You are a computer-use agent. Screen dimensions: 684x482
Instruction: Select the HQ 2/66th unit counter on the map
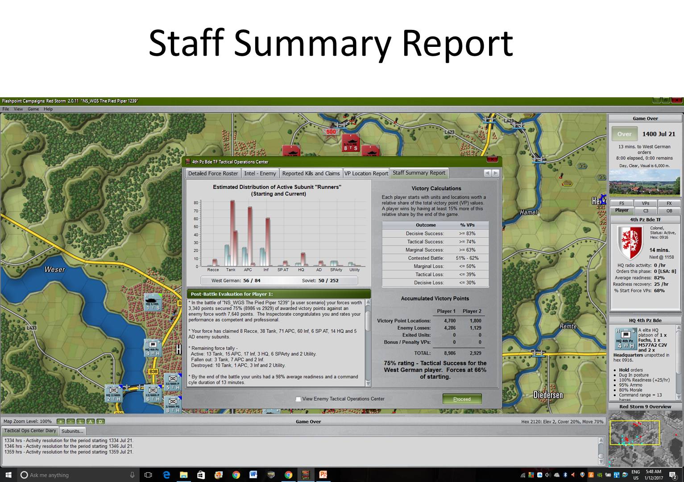coord(113,393)
